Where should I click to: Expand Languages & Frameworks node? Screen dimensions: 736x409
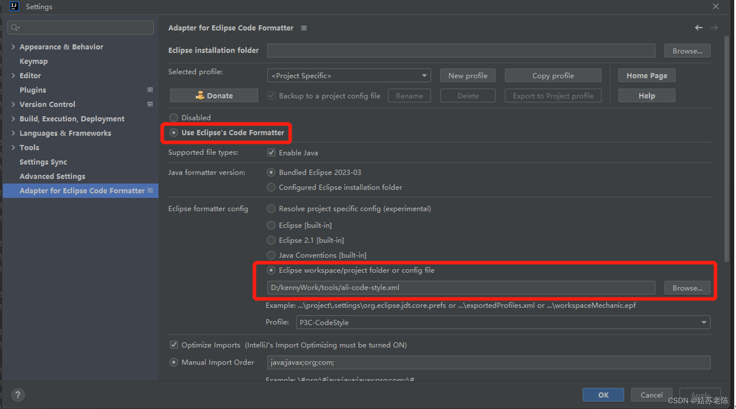[13, 133]
